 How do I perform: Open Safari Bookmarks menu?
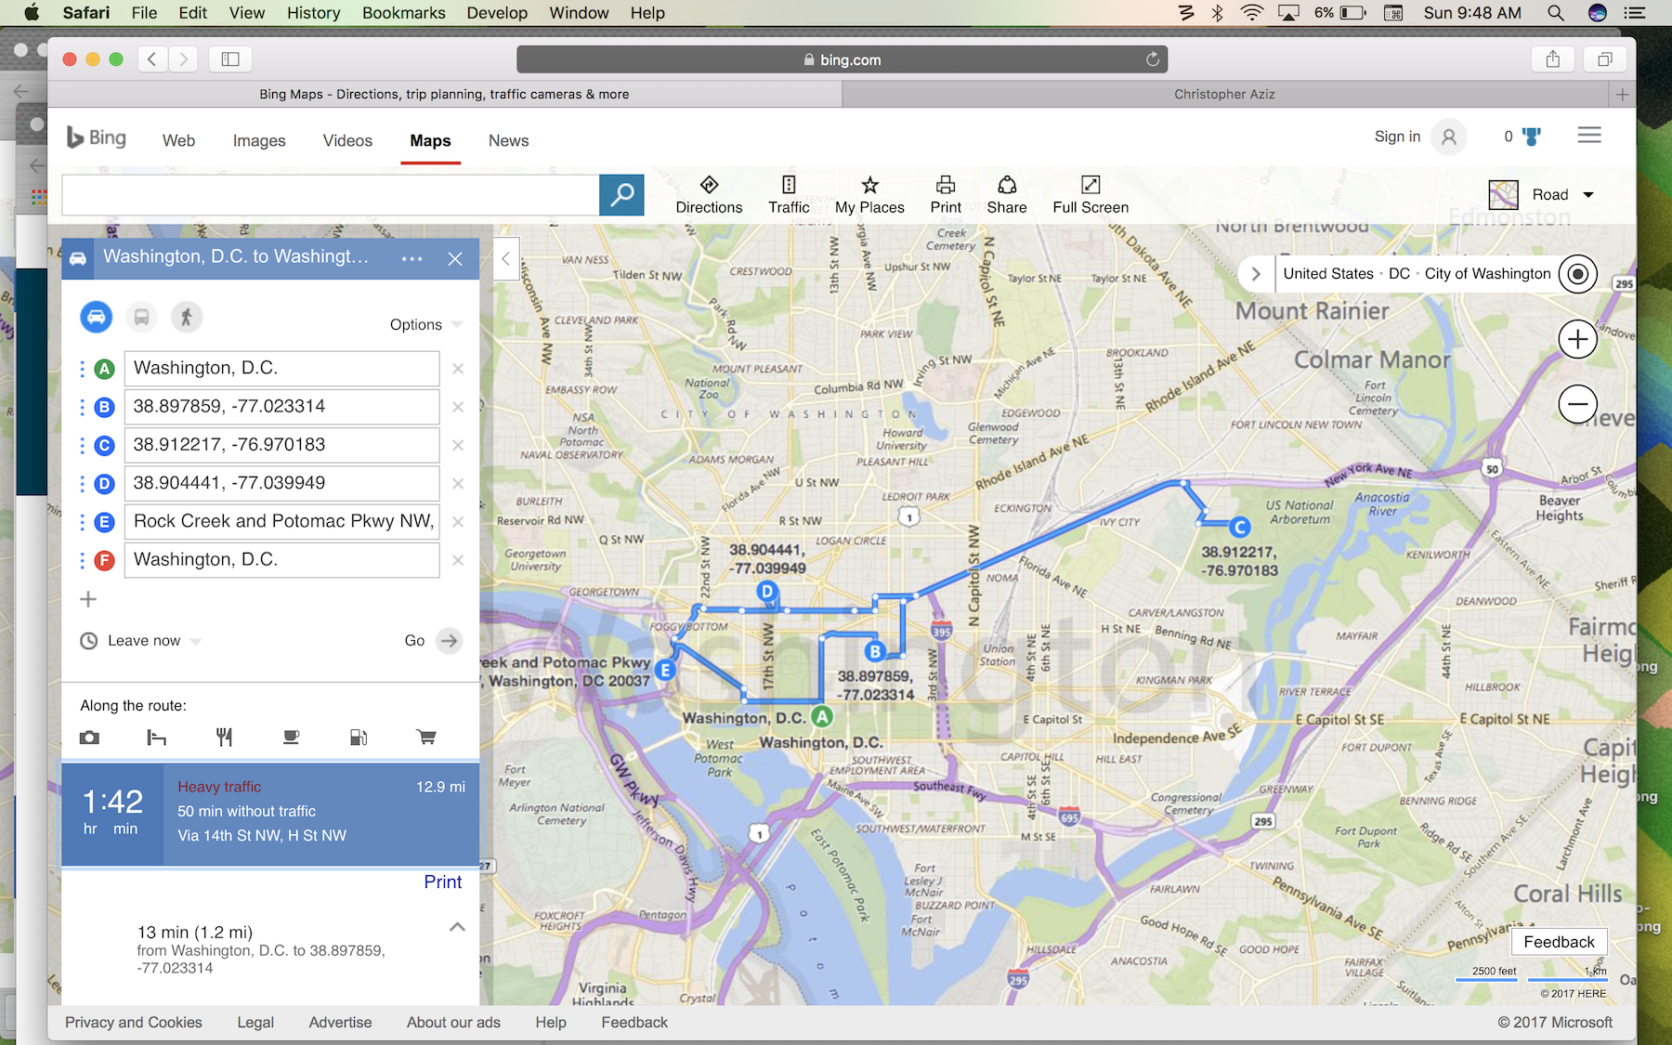pyautogui.click(x=404, y=13)
